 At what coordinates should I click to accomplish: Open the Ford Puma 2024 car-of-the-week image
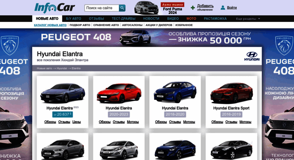146,8
